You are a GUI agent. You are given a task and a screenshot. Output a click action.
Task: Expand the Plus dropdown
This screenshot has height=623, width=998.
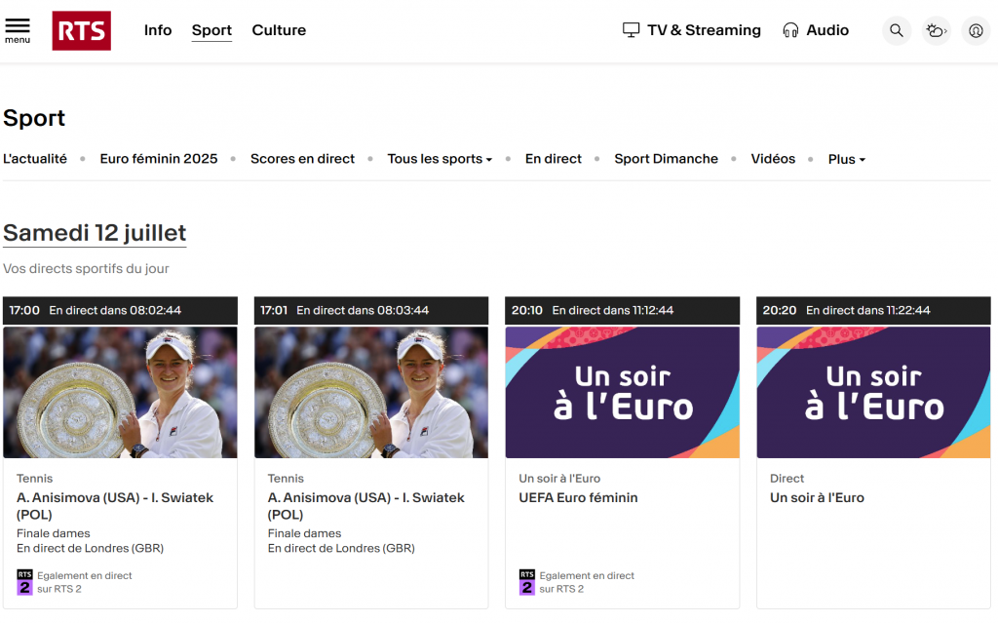[x=847, y=159]
